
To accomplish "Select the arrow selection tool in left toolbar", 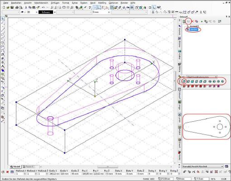I will coord(3,19).
